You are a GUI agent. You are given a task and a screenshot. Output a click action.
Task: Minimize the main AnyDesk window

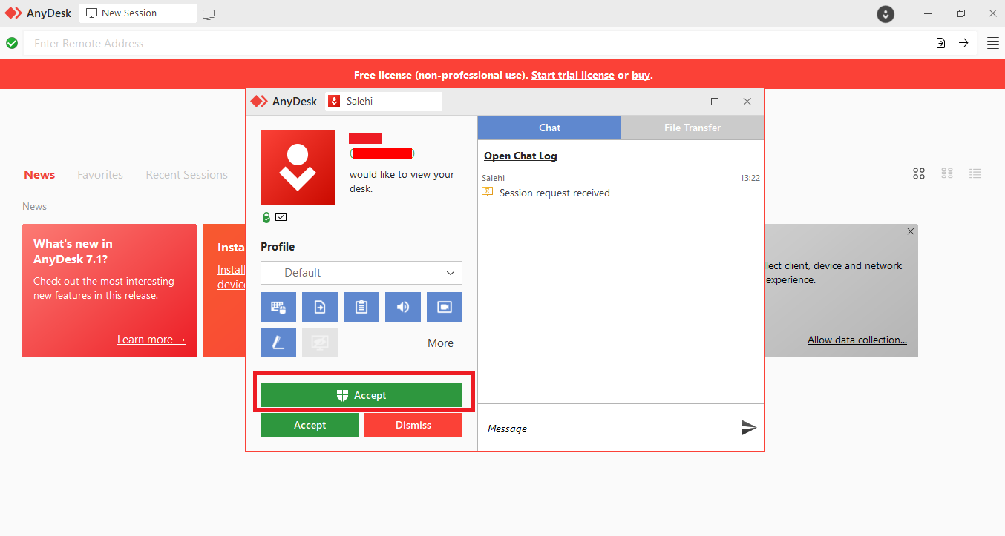coord(928,13)
